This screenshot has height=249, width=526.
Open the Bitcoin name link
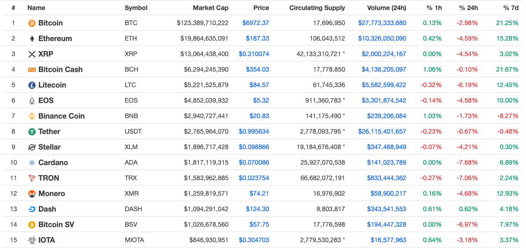coord(51,23)
